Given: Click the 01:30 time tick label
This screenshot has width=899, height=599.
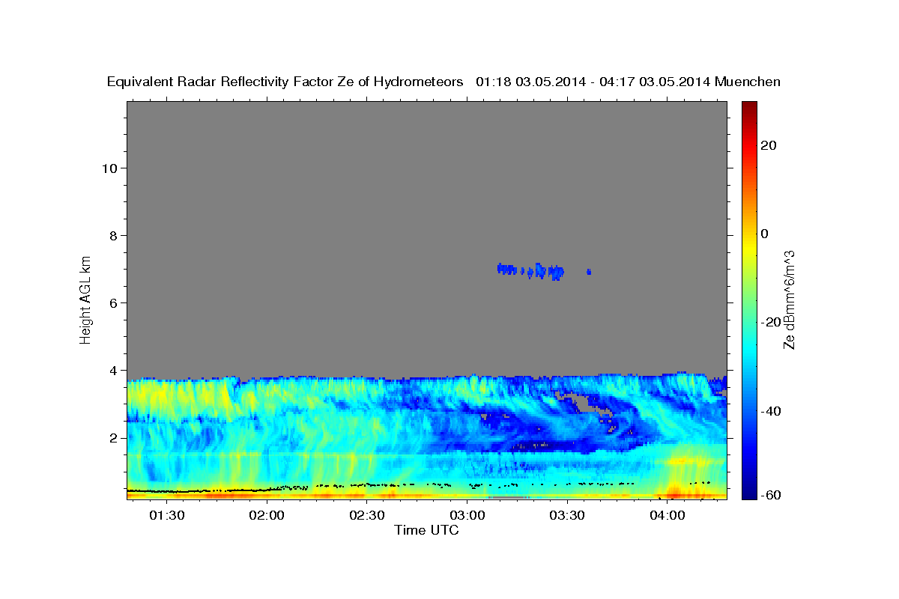Looking at the screenshot, I should [166, 515].
